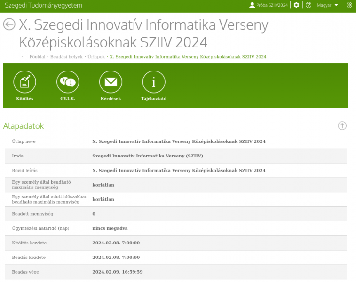Image resolution: width=356 pixels, height=282 pixels.
Task: Go to Beadási helyek breadcrumb
Action: coord(66,57)
